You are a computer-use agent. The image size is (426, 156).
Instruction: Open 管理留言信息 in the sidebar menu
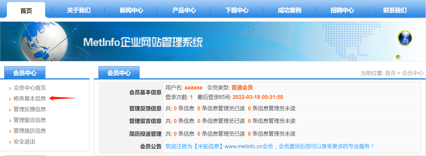click(30, 120)
